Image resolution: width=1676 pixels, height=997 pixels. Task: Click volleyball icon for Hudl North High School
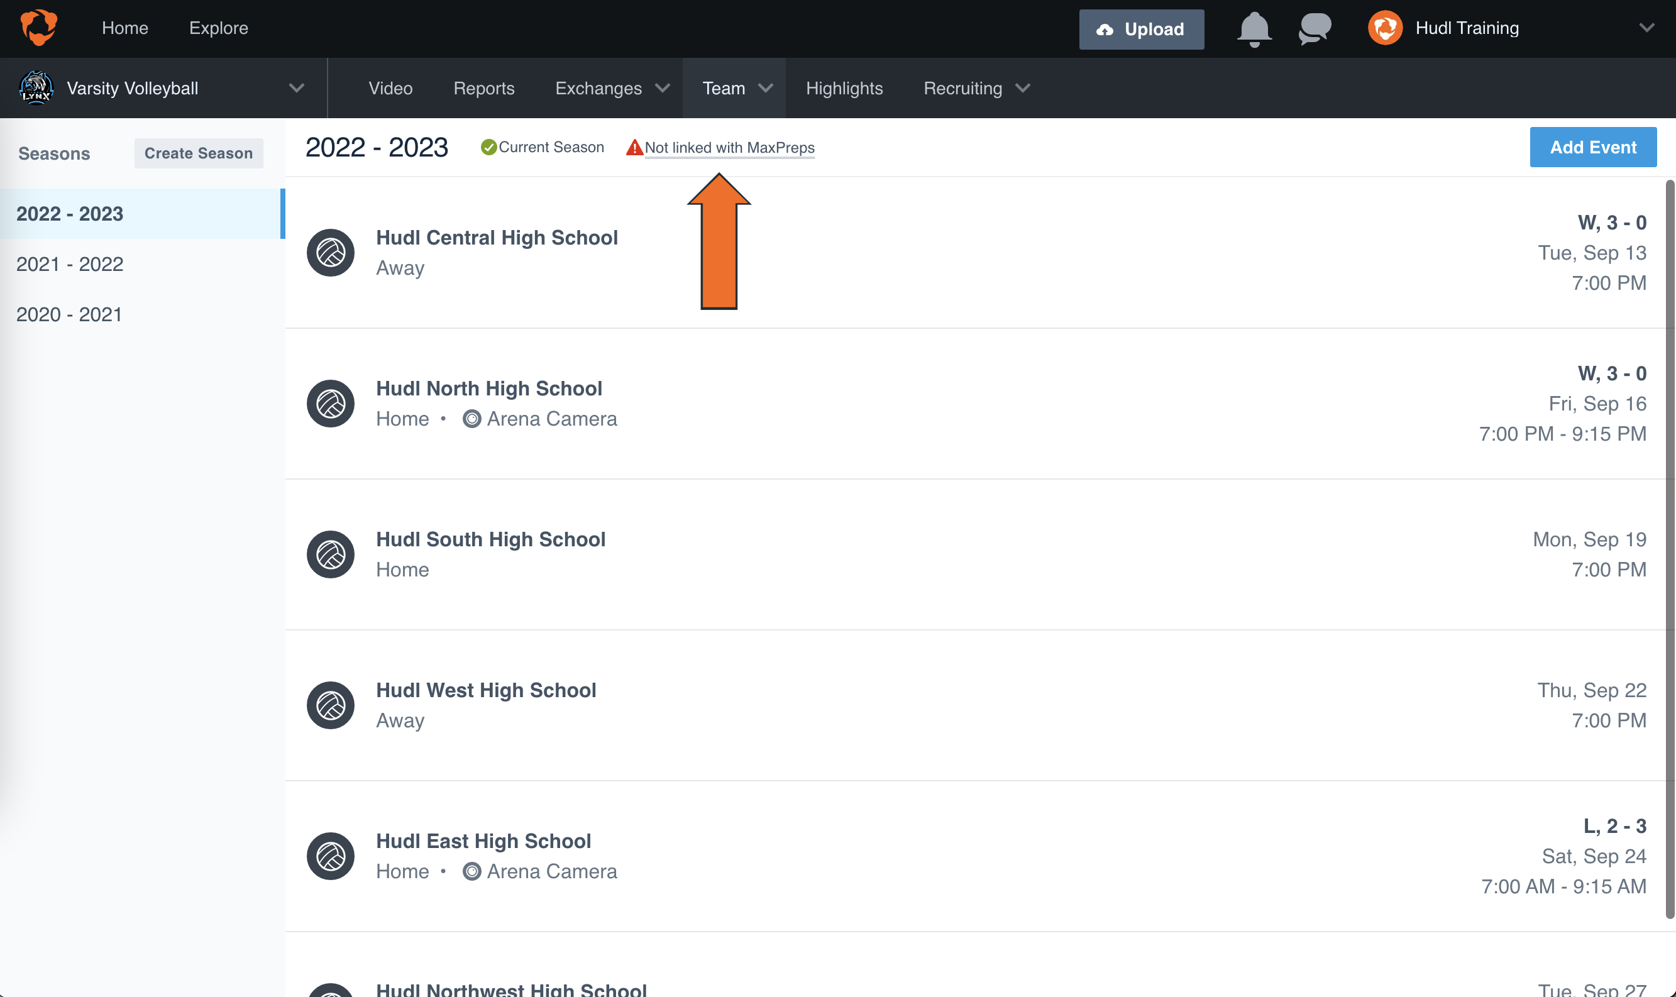click(x=331, y=404)
